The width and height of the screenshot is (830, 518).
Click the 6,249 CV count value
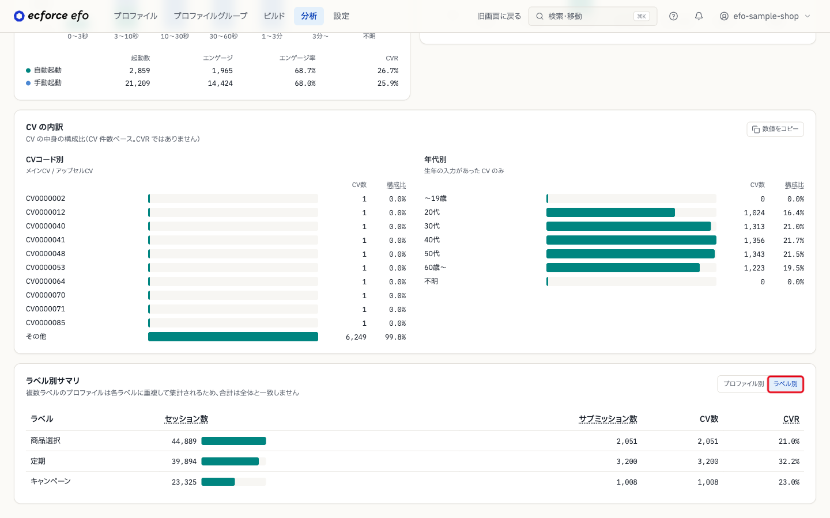click(x=356, y=337)
